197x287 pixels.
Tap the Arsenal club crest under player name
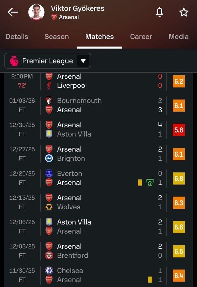click(54, 17)
